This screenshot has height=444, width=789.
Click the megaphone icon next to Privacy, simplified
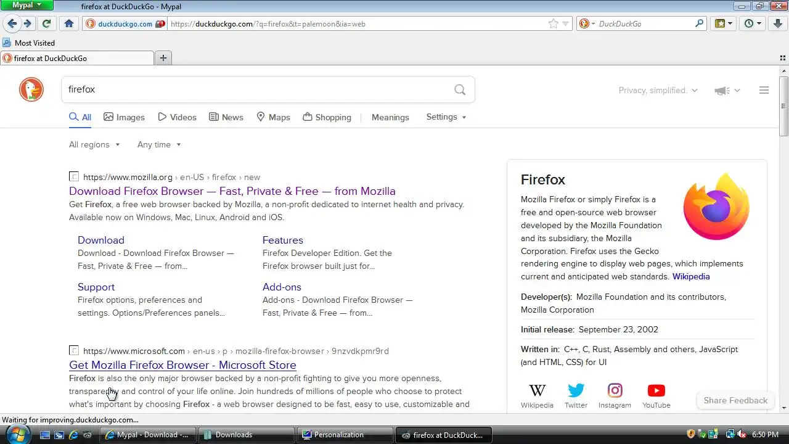pos(722,91)
